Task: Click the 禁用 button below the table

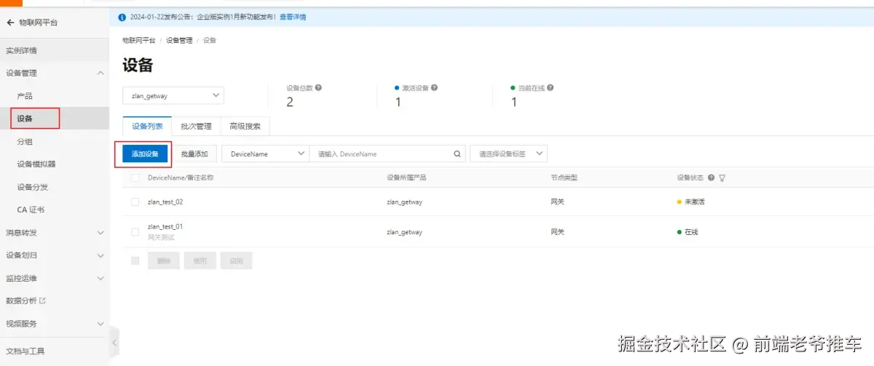Action: pos(200,260)
